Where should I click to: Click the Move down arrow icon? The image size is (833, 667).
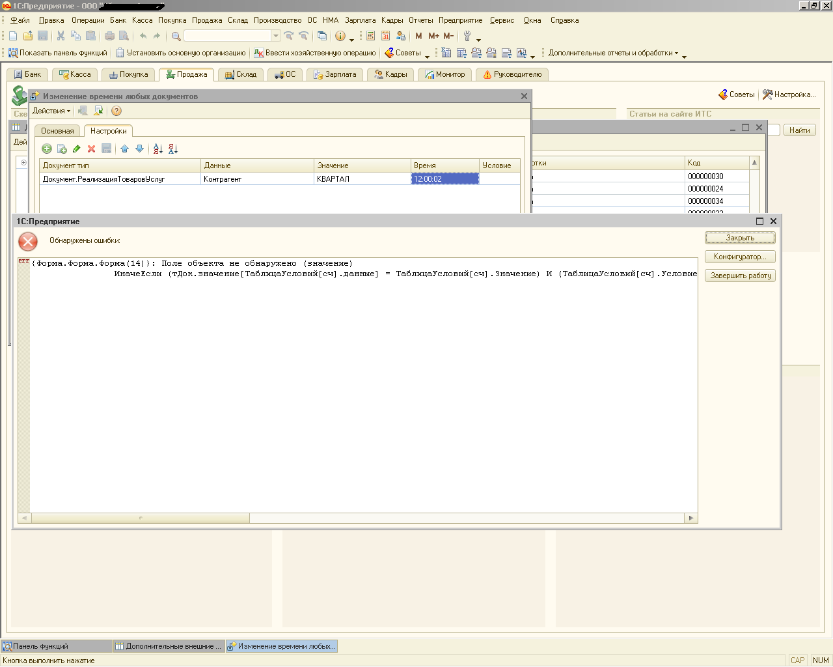tap(139, 149)
